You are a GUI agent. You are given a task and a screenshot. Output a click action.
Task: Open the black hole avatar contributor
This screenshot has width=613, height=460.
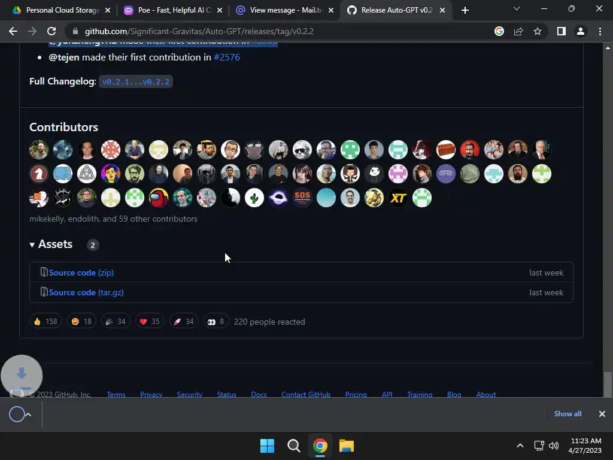[x=278, y=198]
